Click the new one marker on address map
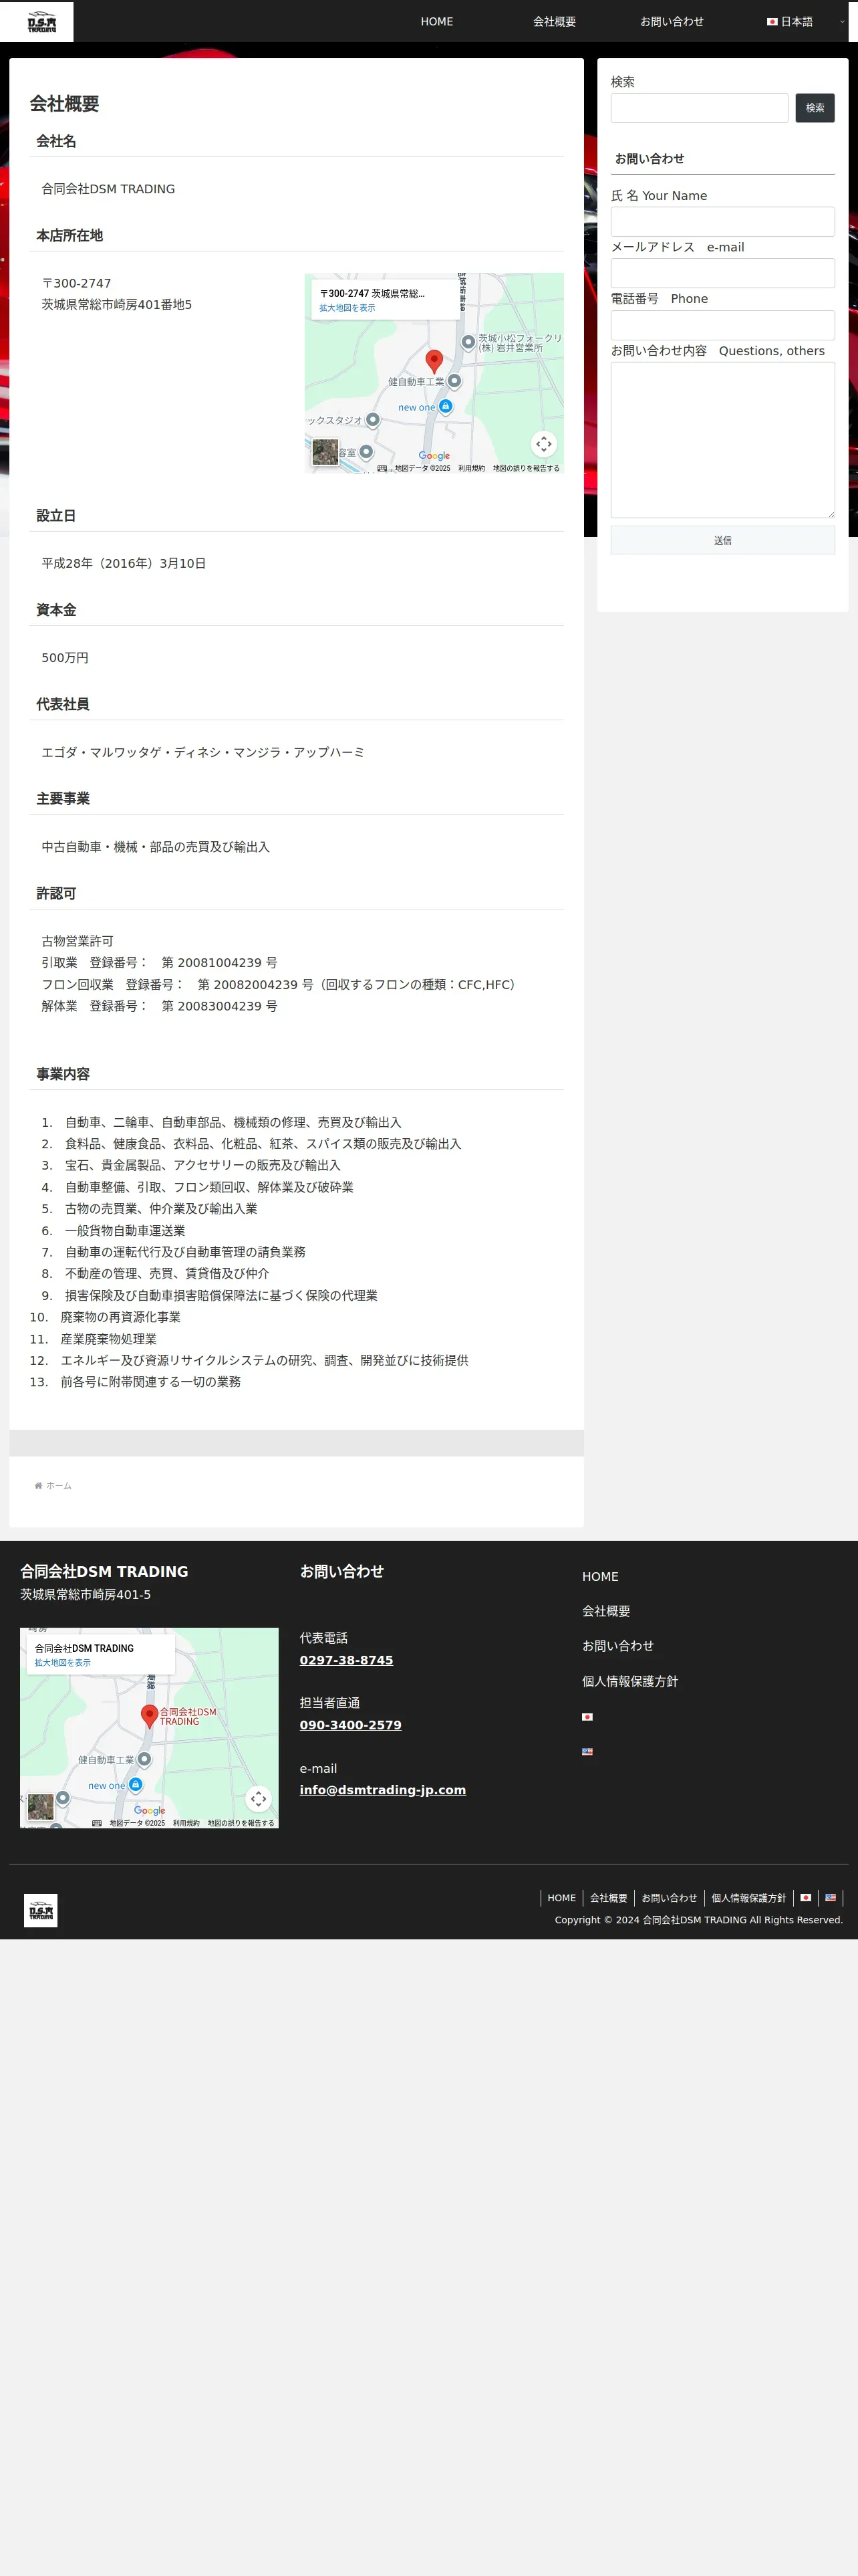The width and height of the screenshot is (858, 2576). (x=446, y=406)
